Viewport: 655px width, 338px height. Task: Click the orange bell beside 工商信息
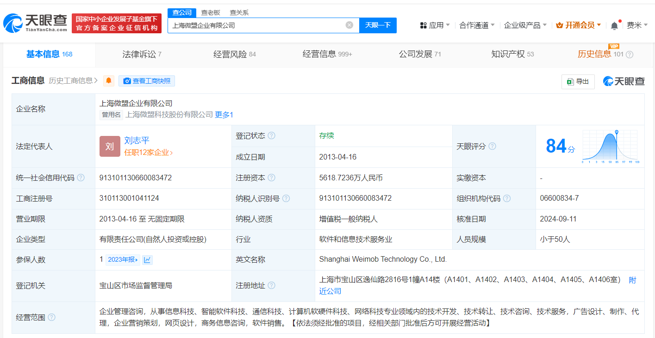click(108, 81)
